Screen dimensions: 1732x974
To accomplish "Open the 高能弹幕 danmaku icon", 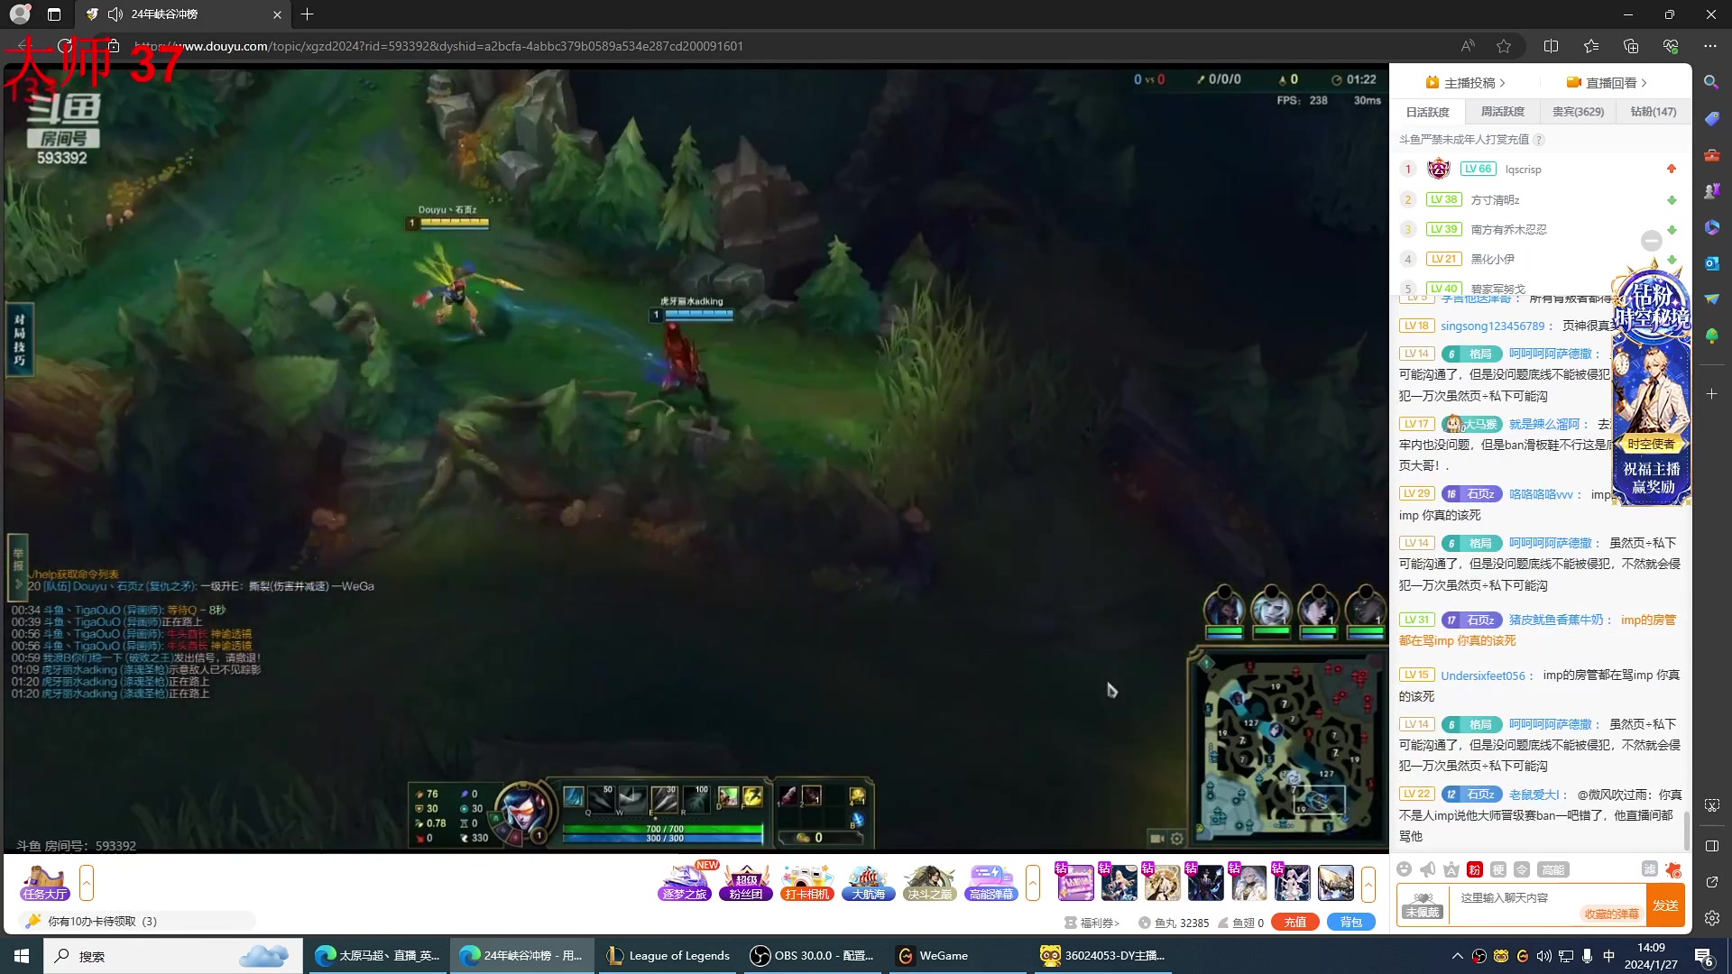I will [990, 883].
